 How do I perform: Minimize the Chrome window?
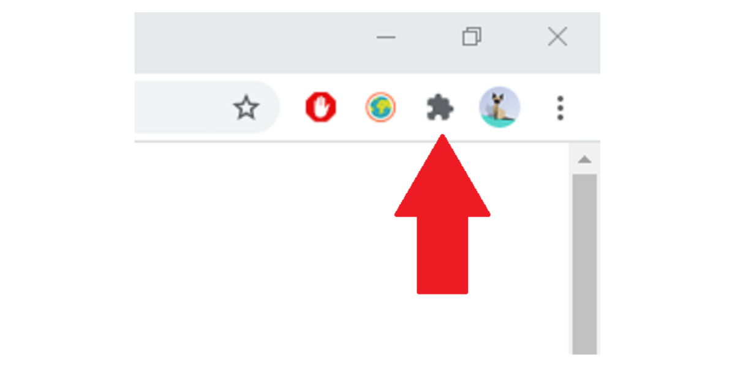(x=386, y=37)
